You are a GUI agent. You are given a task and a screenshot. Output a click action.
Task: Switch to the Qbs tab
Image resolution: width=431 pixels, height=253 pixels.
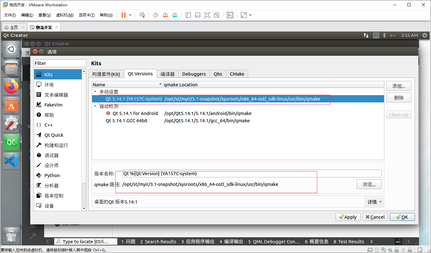(x=218, y=74)
